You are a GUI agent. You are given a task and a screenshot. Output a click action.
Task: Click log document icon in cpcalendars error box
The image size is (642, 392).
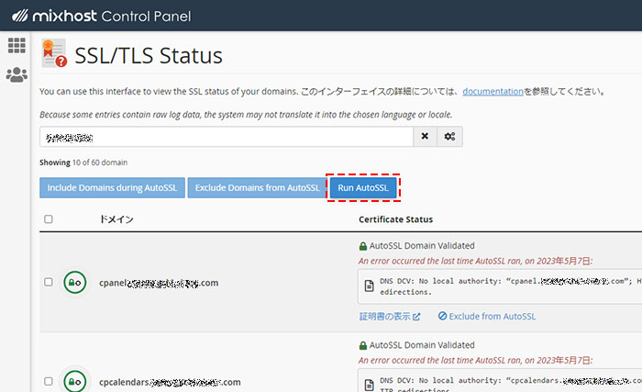point(370,385)
